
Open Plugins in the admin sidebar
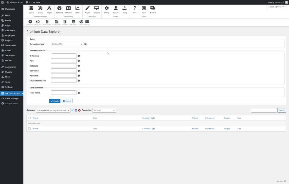tap(8, 72)
